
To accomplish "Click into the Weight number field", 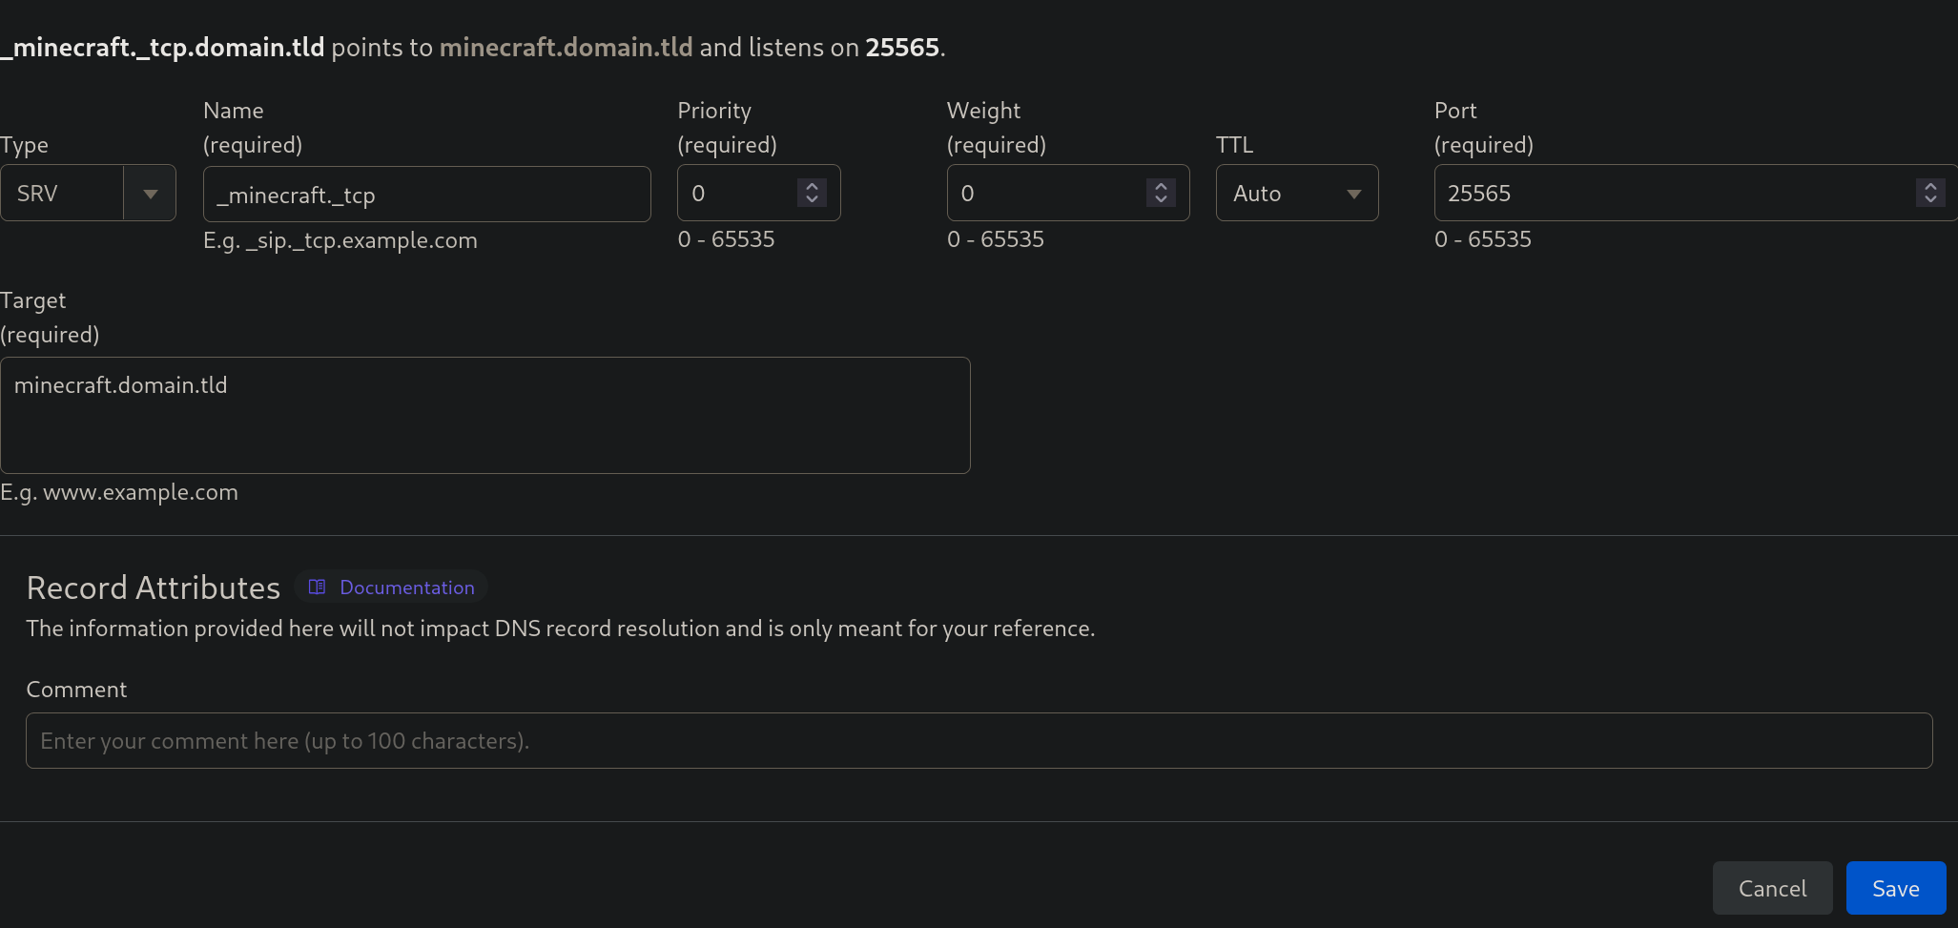I will coord(1067,193).
